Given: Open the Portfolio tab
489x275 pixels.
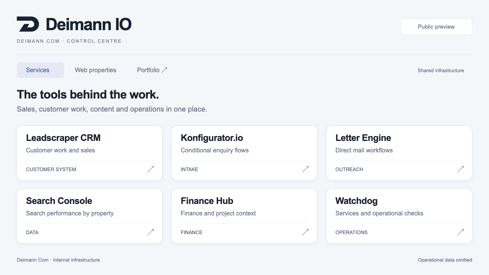Looking at the screenshot, I should (x=152, y=70).
